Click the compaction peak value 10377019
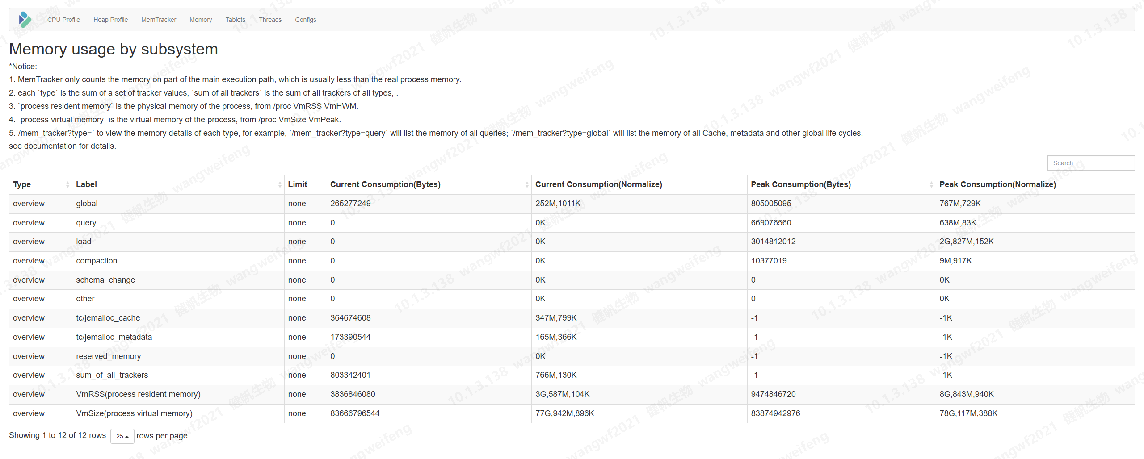 tap(769, 261)
